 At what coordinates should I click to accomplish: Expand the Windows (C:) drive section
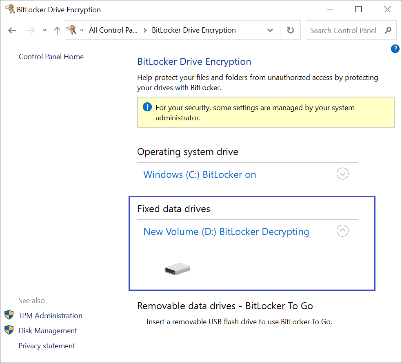[x=342, y=174]
